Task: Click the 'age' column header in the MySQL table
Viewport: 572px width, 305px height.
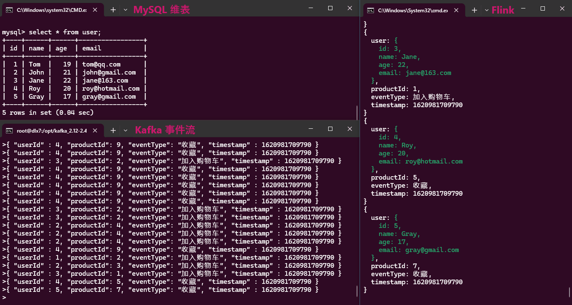Action: tap(61, 48)
